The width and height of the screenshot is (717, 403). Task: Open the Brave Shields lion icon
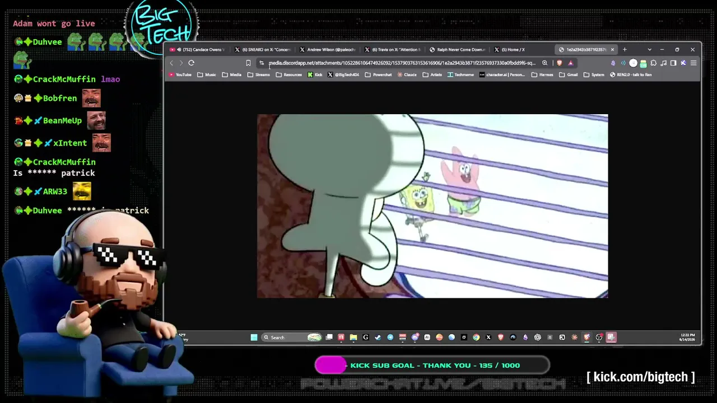tap(559, 63)
